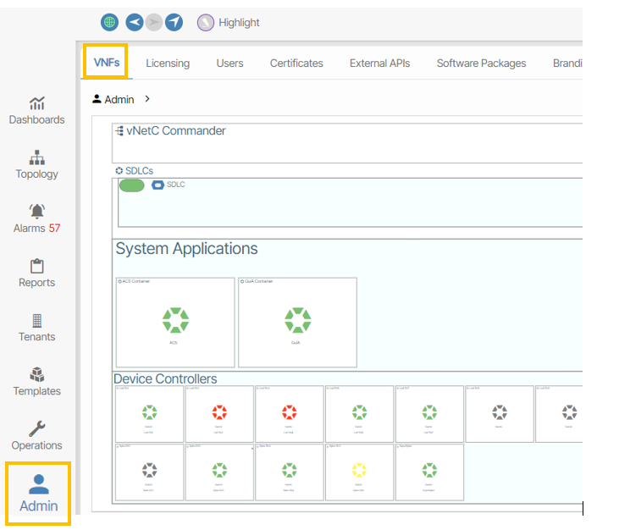Open Topology view in sidebar

pyautogui.click(x=36, y=164)
